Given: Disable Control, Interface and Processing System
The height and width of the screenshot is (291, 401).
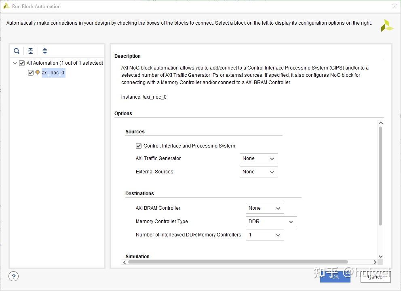Looking at the screenshot, I should (139, 146).
